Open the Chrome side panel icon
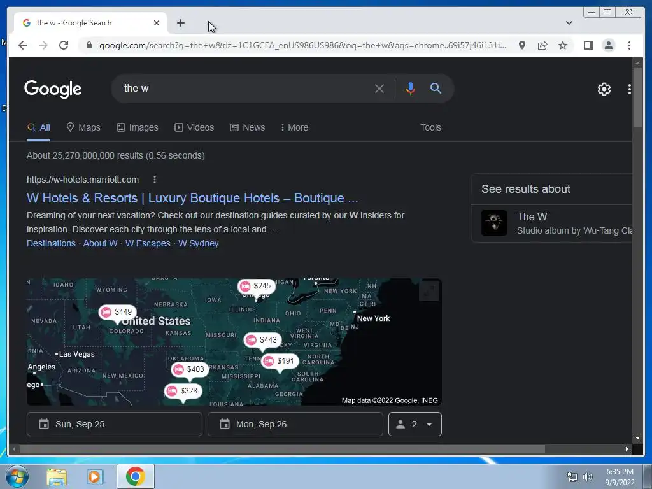Screen dimensions: 652x489 pos(588,45)
